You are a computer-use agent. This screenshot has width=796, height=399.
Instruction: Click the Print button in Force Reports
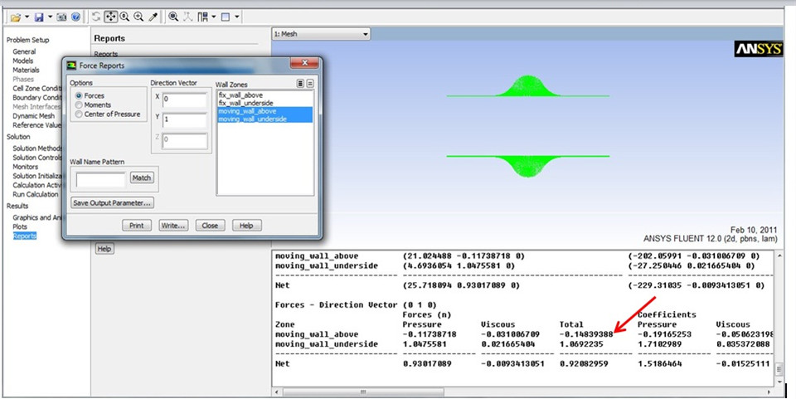tap(136, 226)
